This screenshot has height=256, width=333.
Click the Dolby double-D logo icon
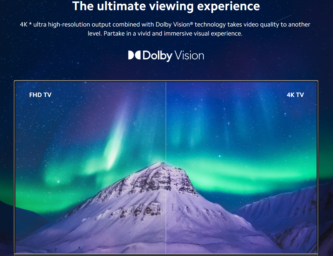click(x=134, y=55)
